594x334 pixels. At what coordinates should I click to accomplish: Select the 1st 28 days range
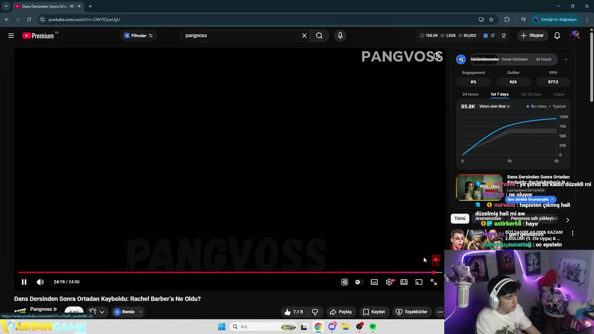pyautogui.click(x=531, y=94)
